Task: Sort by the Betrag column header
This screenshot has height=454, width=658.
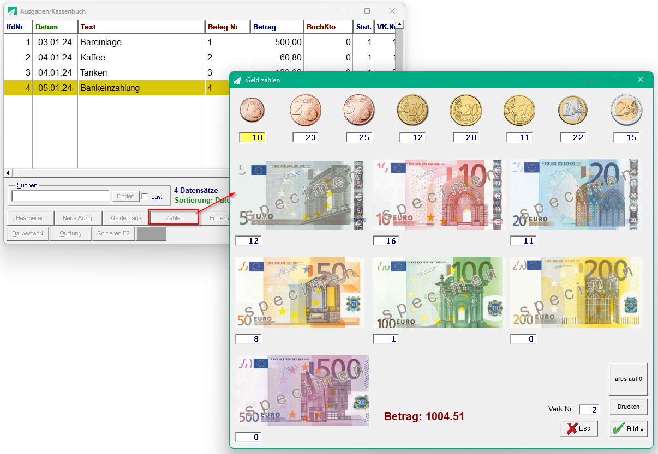Action: (277, 27)
